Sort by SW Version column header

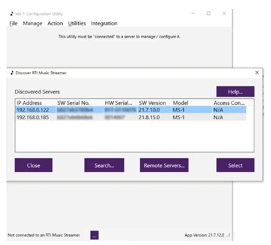[x=152, y=103]
